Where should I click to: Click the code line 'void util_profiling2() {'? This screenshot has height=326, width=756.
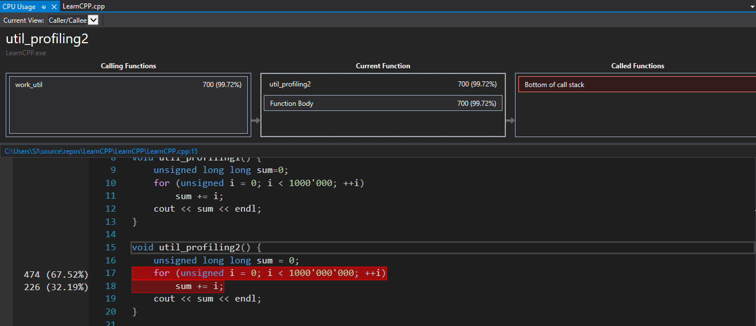(196, 247)
